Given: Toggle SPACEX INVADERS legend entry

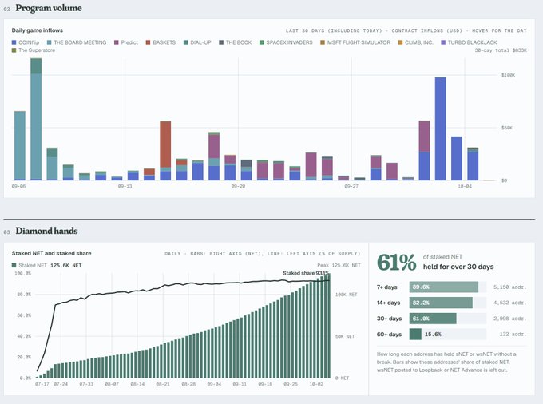Looking at the screenshot, I should 286,42.
